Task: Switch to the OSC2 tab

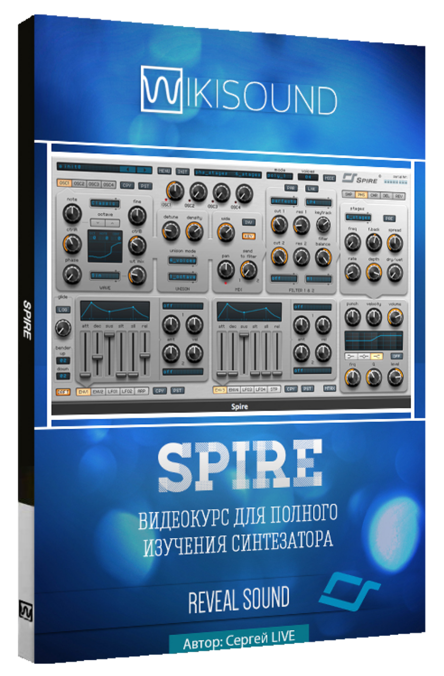Action: [x=79, y=185]
